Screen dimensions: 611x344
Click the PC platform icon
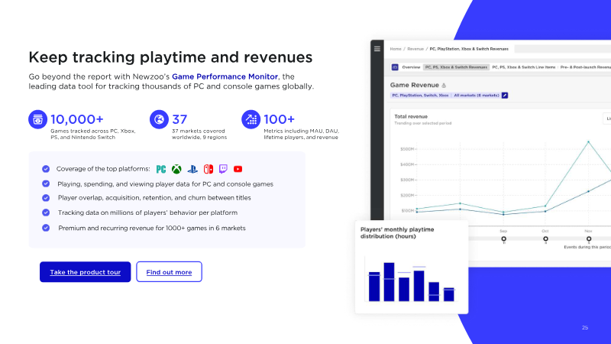pyautogui.click(x=161, y=169)
